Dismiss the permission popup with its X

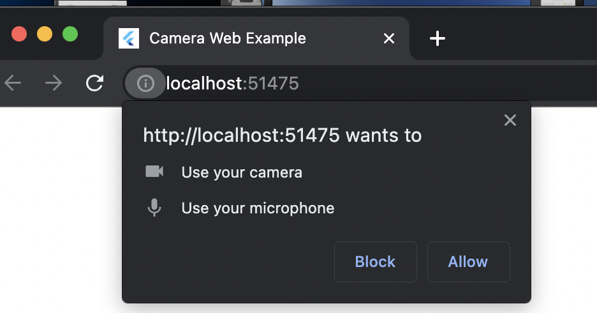pos(510,120)
